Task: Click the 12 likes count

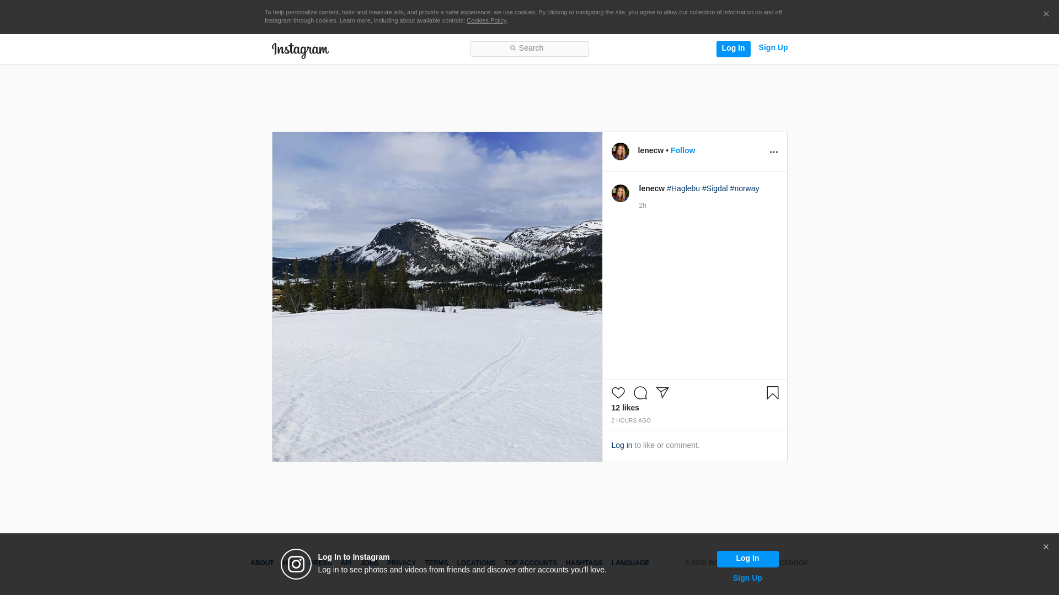Action: (x=625, y=408)
